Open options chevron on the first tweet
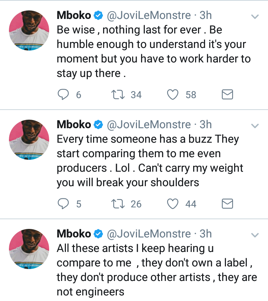 pos(255,17)
